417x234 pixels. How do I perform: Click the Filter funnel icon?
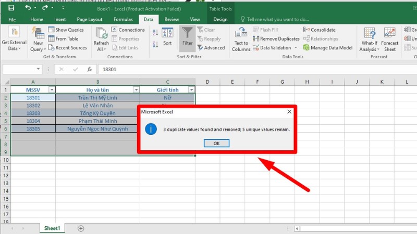[187, 34]
